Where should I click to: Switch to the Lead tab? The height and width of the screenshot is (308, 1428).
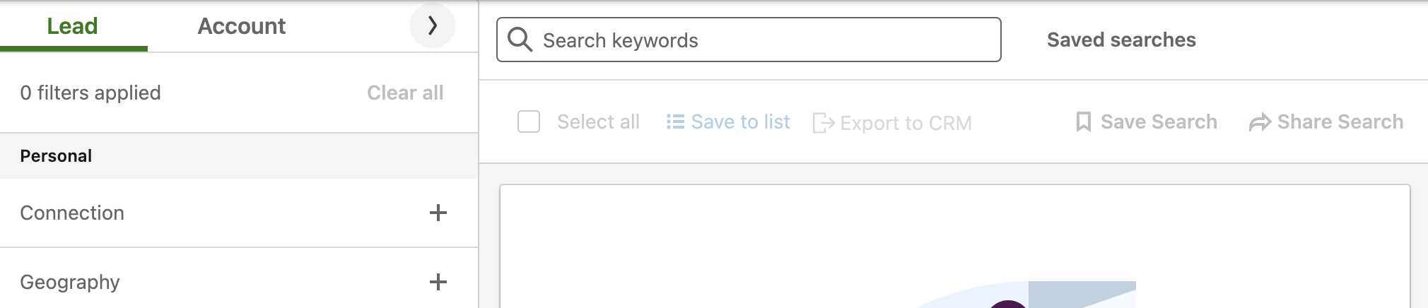(73, 26)
